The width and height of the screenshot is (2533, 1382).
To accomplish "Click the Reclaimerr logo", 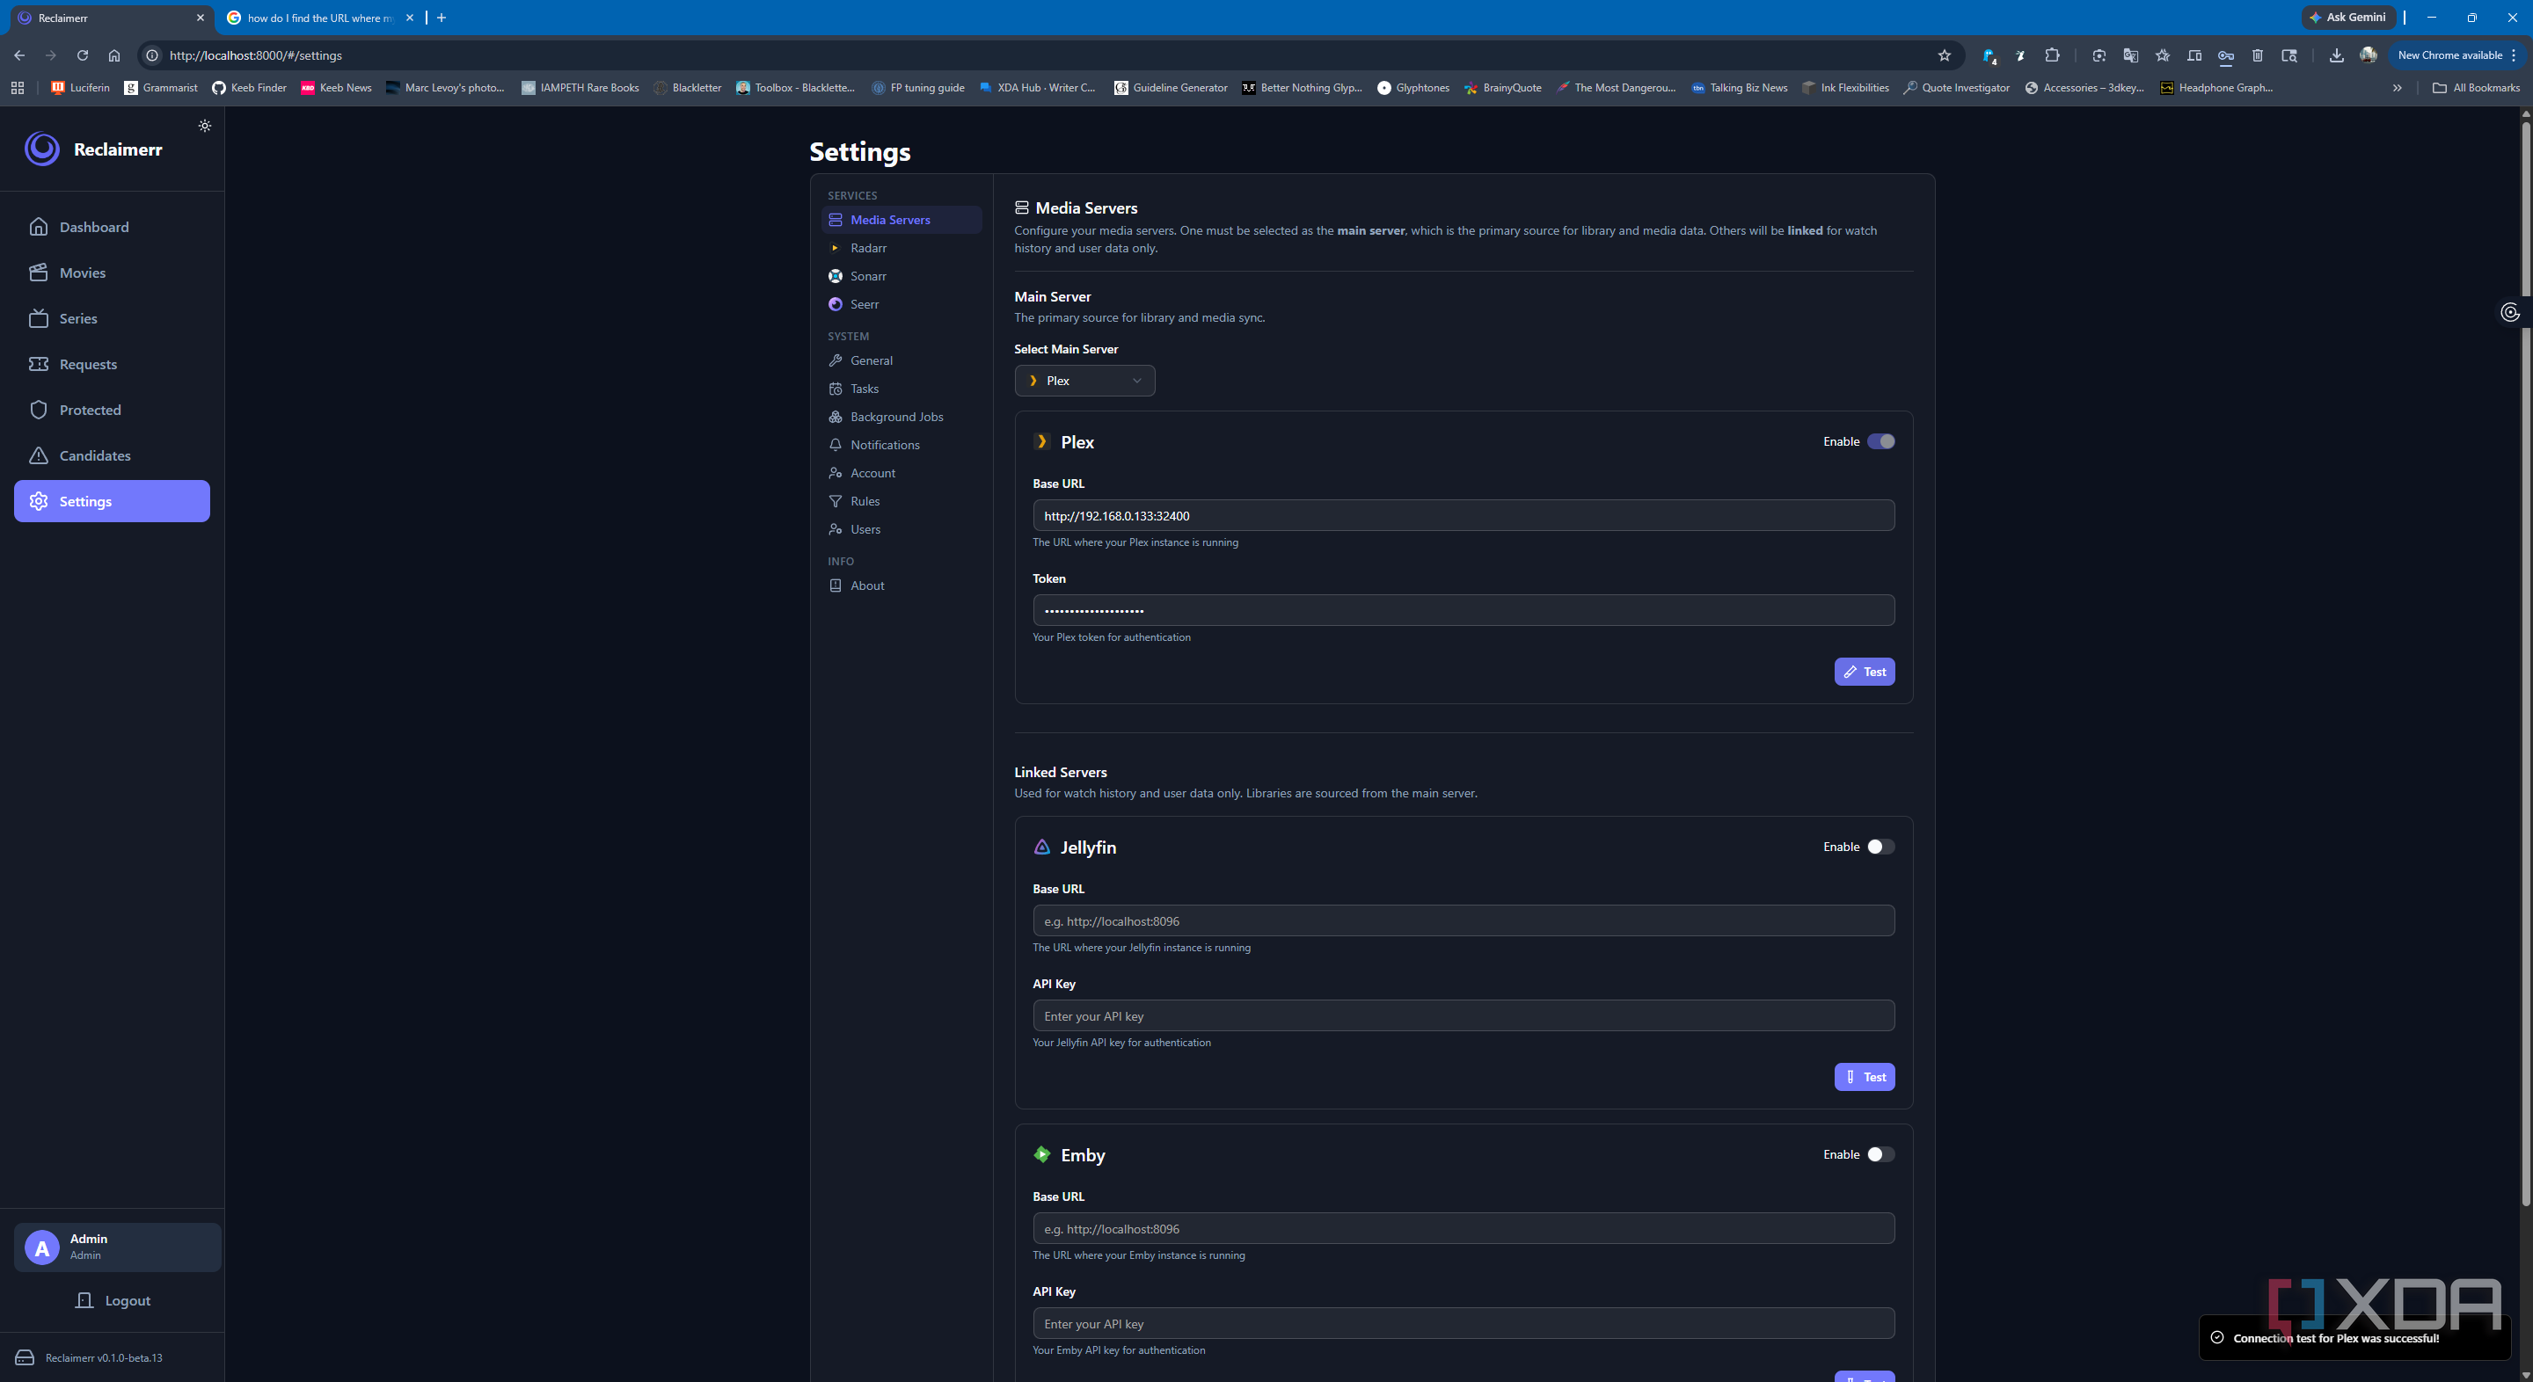I will click(42, 149).
